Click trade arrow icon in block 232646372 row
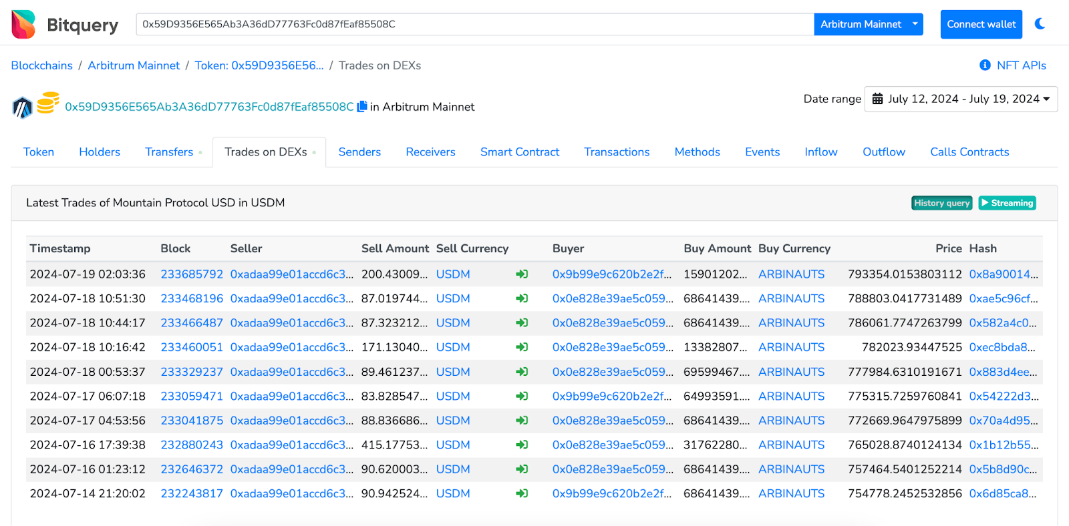1069x526 pixels. (522, 469)
